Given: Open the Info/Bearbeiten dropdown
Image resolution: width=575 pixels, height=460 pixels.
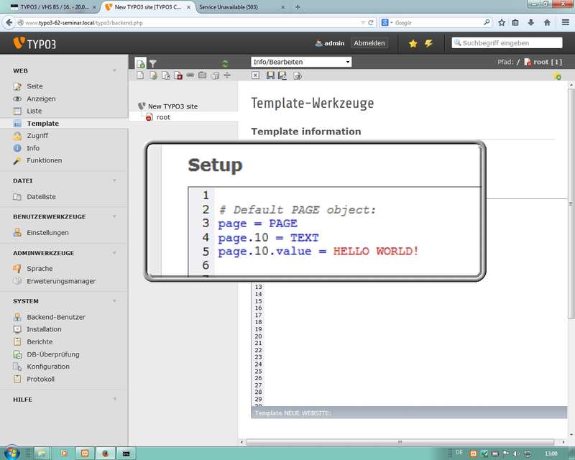Looking at the screenshot, I should (x=301, y=62).
